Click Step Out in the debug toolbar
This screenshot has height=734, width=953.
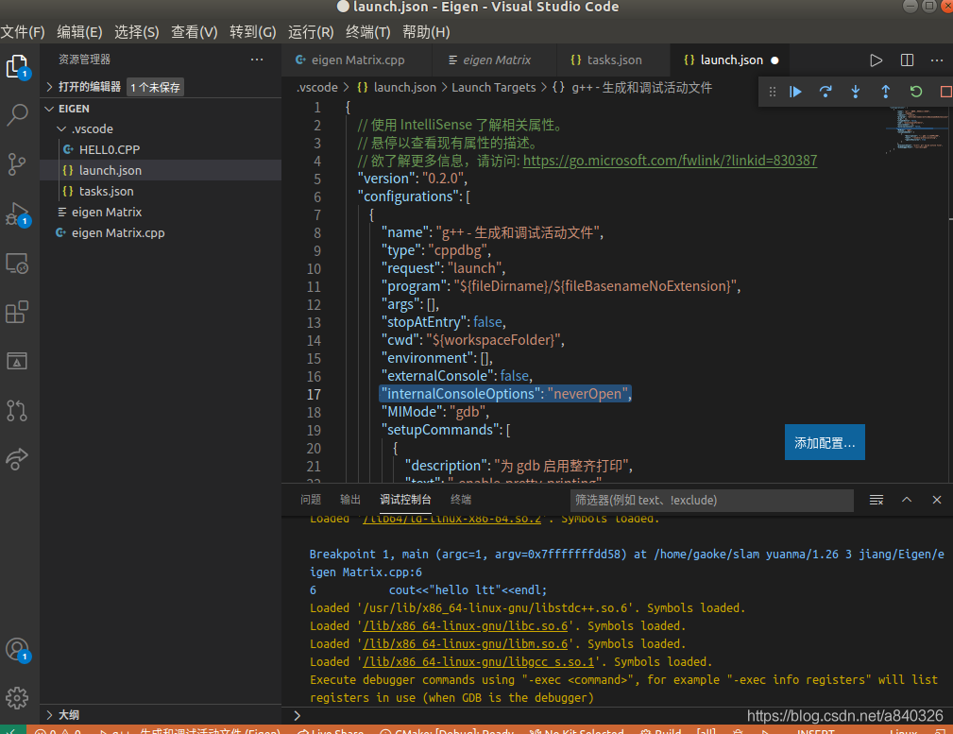click(x=886, y=92)
